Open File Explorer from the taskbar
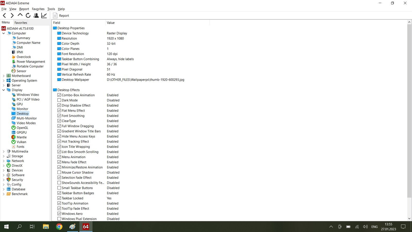 point(46,227)
